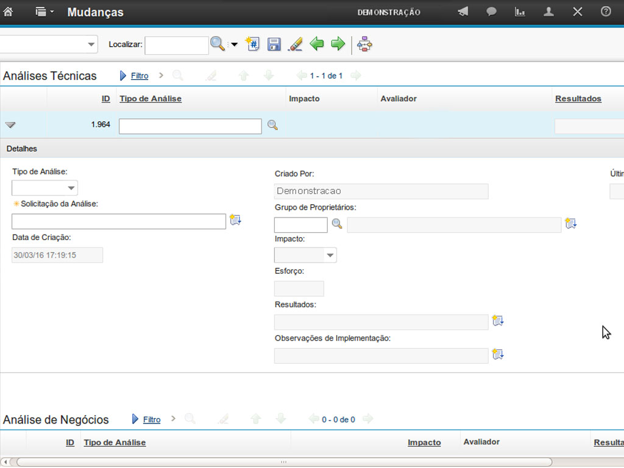This screenshot has width=624, height=468.
Task: Open the chat bubble icon
Action: tap(491, 12)
